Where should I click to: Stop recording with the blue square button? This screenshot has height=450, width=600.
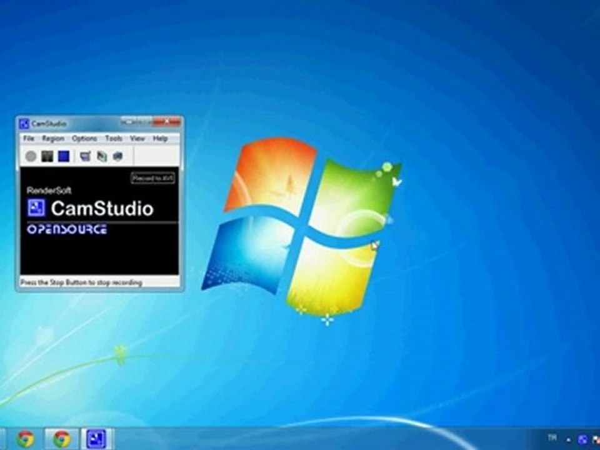tap(64, 156)
